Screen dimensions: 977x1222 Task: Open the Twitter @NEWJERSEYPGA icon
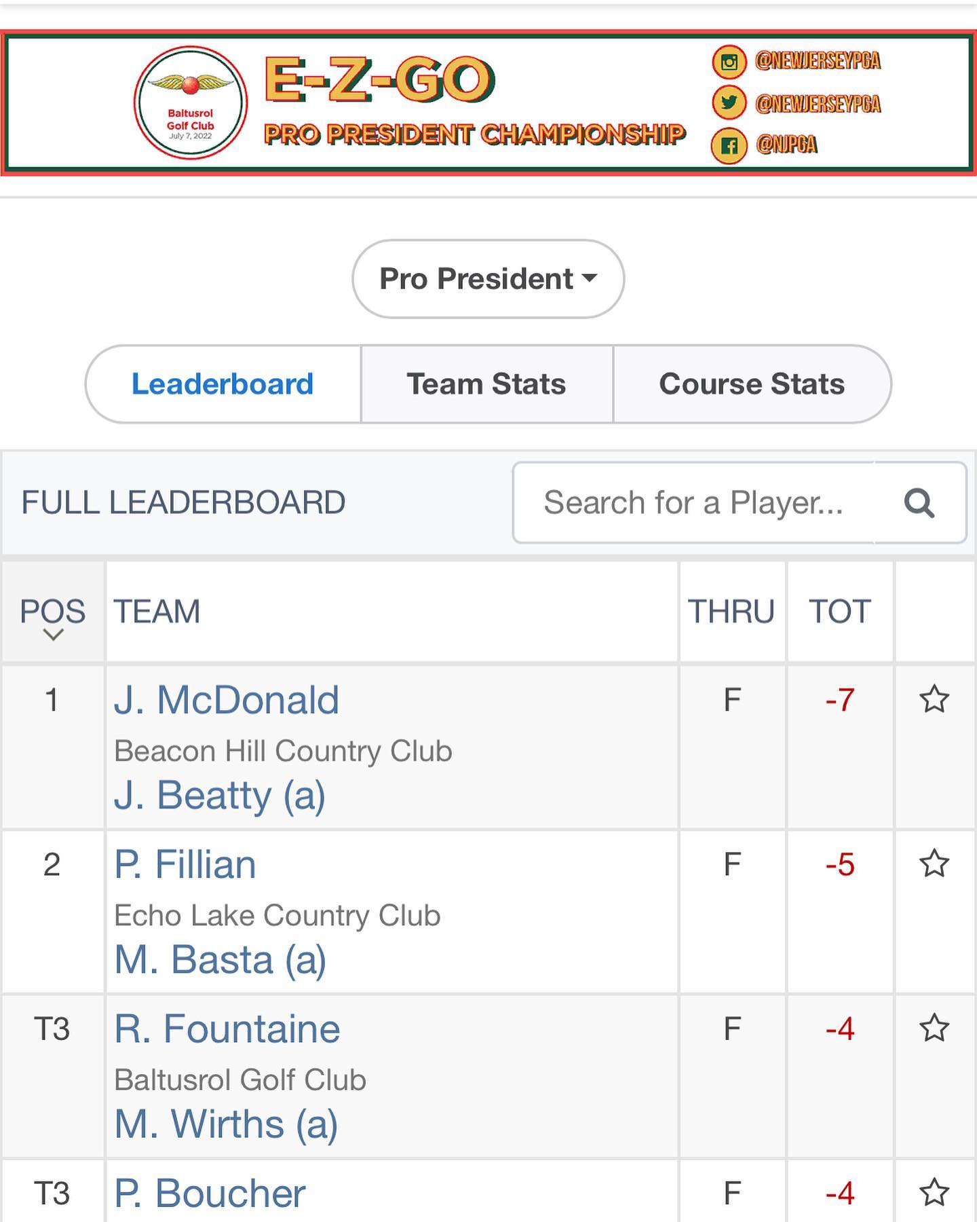click(x=729, y=103)
